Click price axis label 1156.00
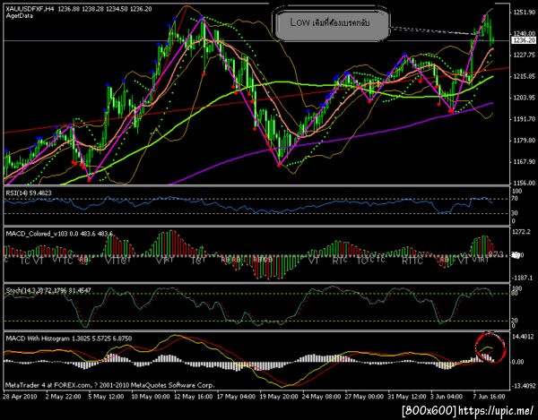Screen dimensions: 538x420 [x=525, y=183]
